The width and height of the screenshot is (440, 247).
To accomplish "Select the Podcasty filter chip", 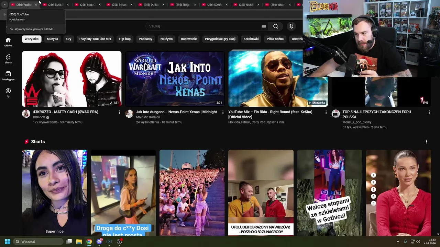I will (x=145, y=39).
